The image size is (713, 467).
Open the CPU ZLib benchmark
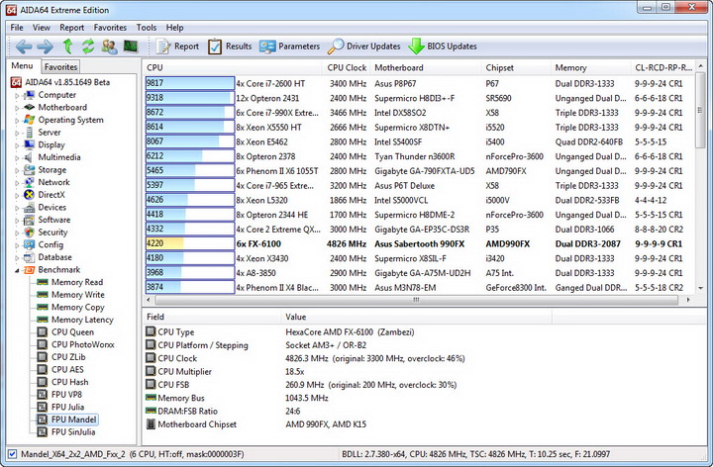(x=68, y=357)
